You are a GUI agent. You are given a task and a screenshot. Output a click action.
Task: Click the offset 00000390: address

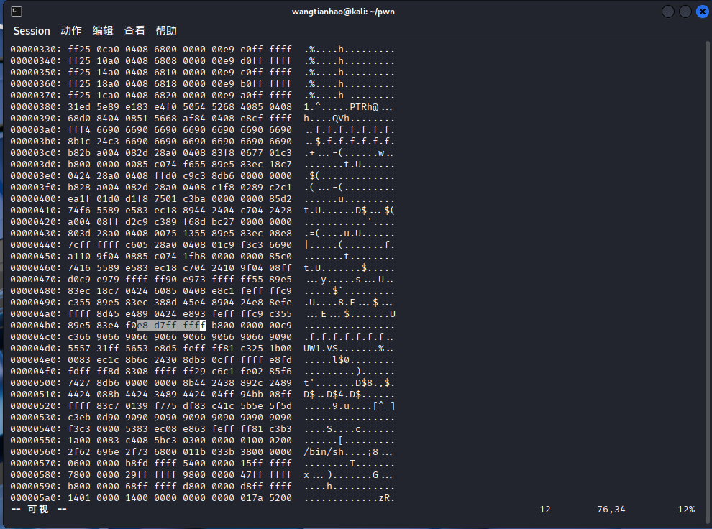point(36,119)
